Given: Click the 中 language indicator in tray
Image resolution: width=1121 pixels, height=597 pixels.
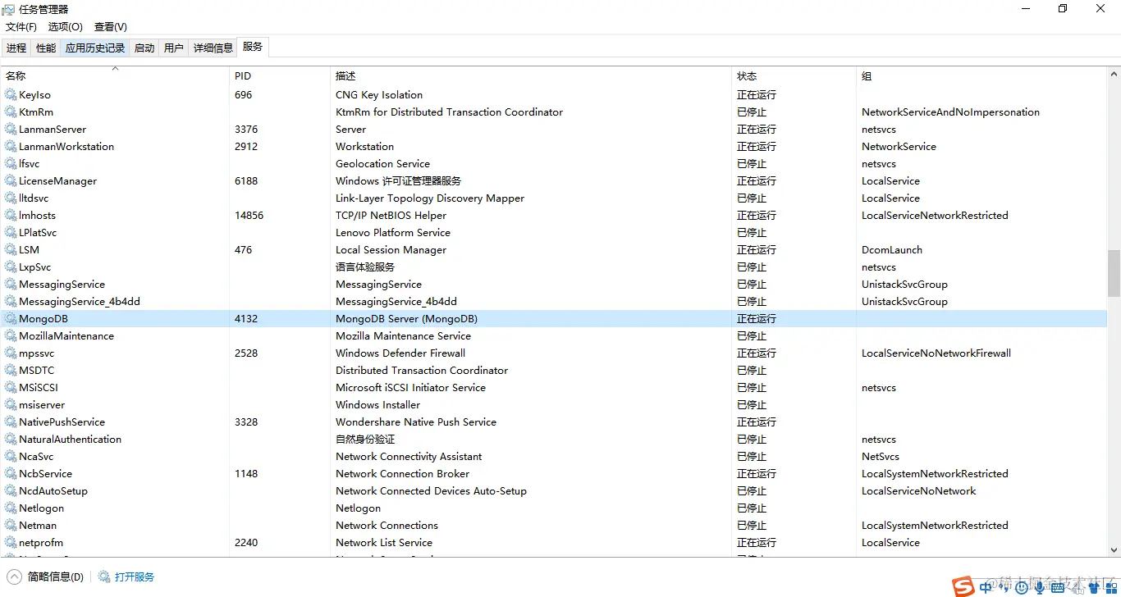Looking at the screenshot, I should [986, 587].
